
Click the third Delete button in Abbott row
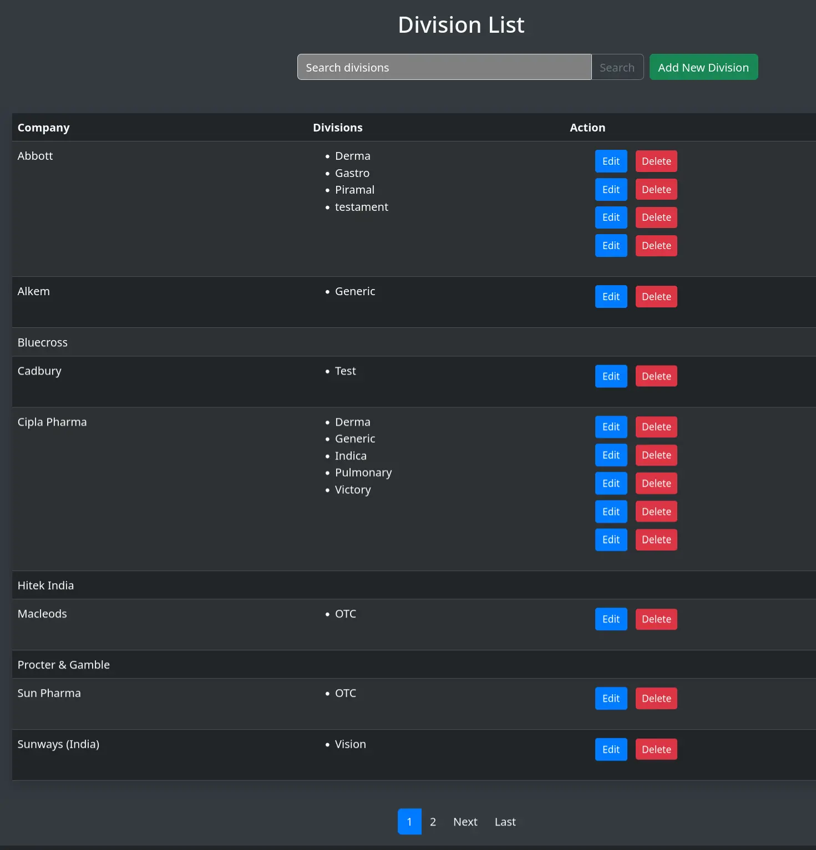[x=656, y=217]
